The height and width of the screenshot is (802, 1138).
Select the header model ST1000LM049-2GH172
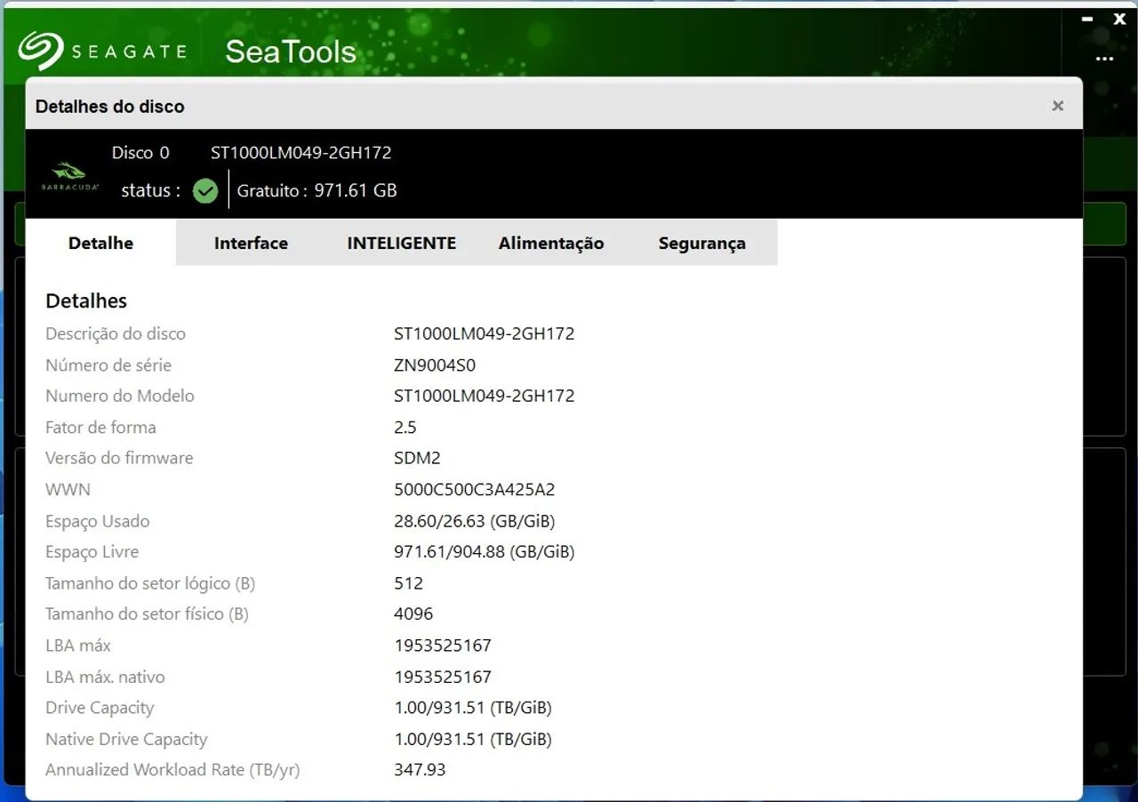301,153
